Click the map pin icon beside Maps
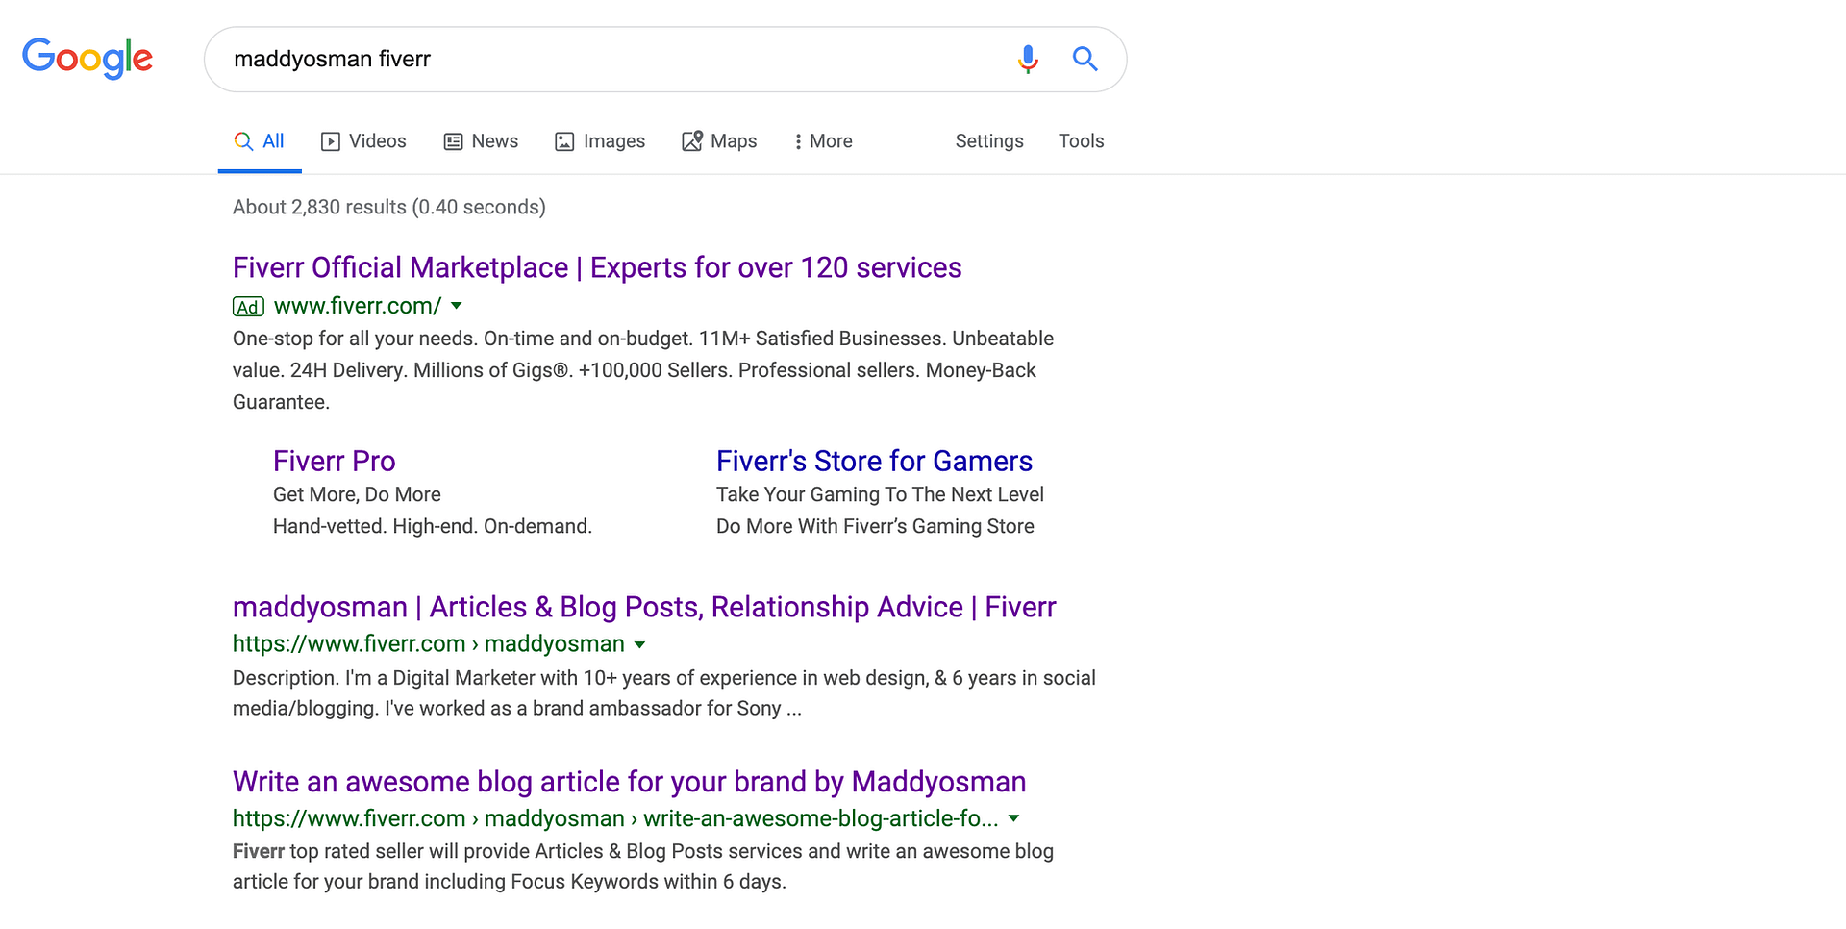Image resolution: width=1846 pixels, height=929 pixels. click(691, 141)
